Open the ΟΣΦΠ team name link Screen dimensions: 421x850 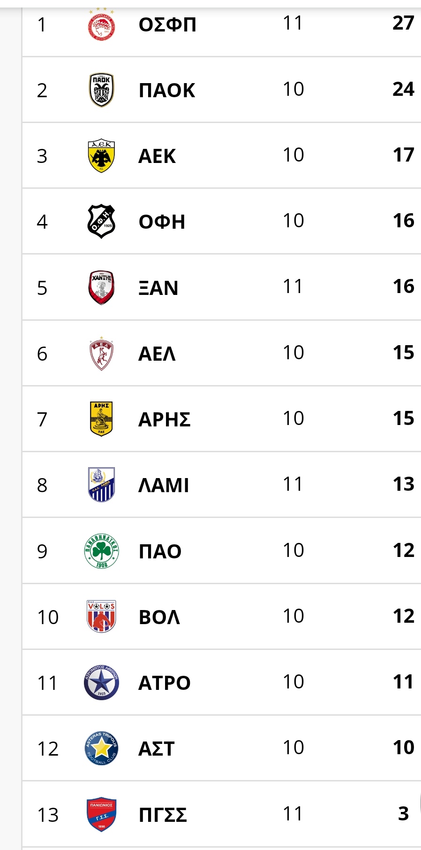pos(167,24)
